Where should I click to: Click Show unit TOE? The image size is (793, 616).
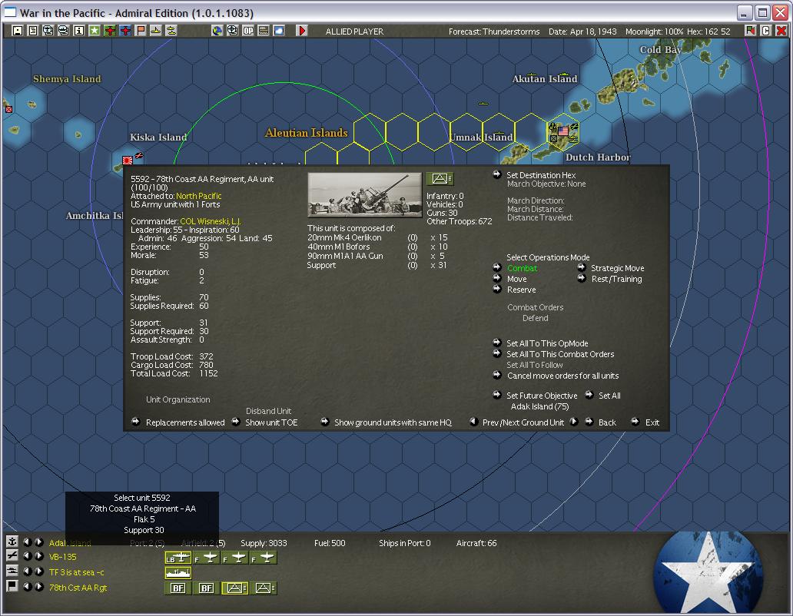pyautogui.click(x=271, y=422)
